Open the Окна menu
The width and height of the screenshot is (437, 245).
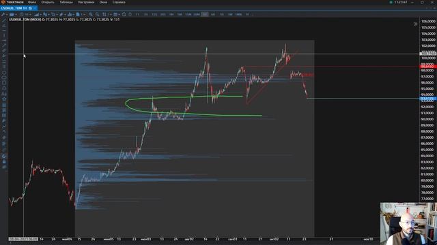103,2
